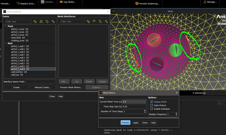Open Gap Model toolbar item

coord(68,2)
